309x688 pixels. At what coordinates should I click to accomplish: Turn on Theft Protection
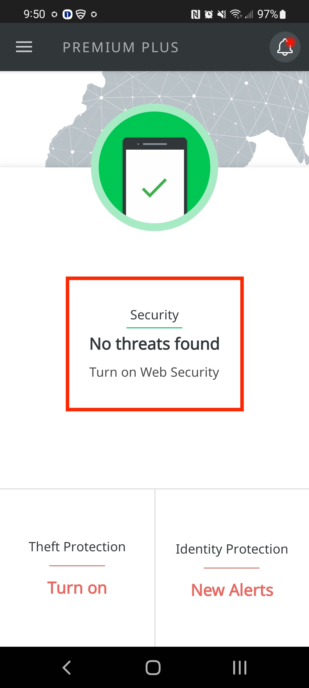[x=77, y=588]
